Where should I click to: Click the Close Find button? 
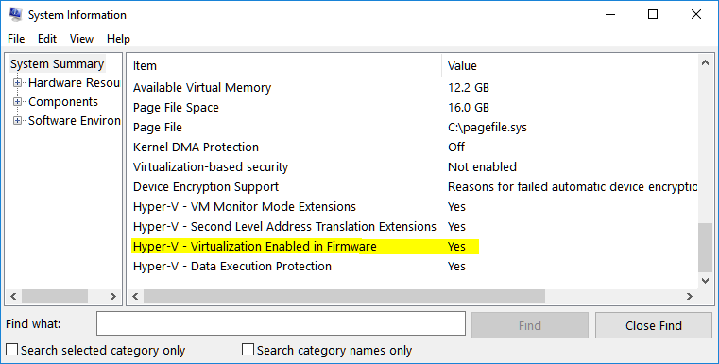pos(654,325)
